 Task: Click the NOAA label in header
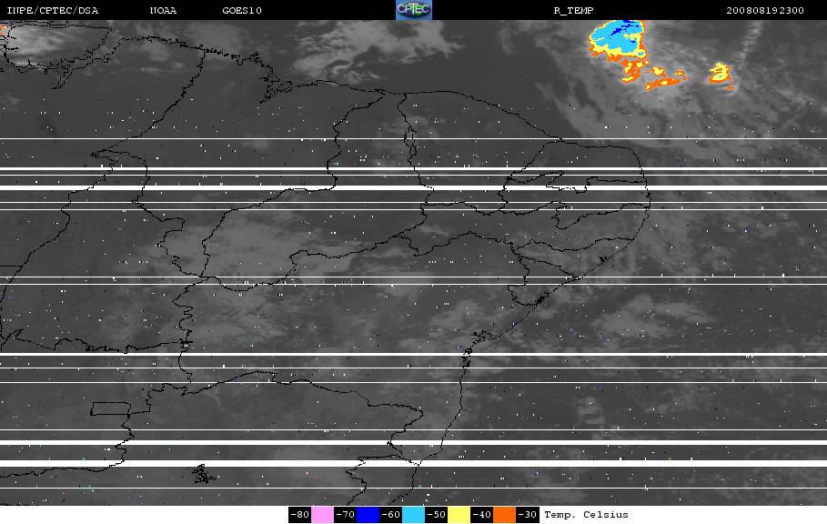(x=163, y=11)
